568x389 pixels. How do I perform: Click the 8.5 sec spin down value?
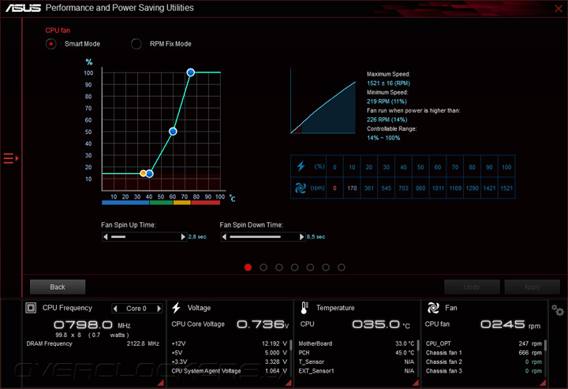[316, 237]
